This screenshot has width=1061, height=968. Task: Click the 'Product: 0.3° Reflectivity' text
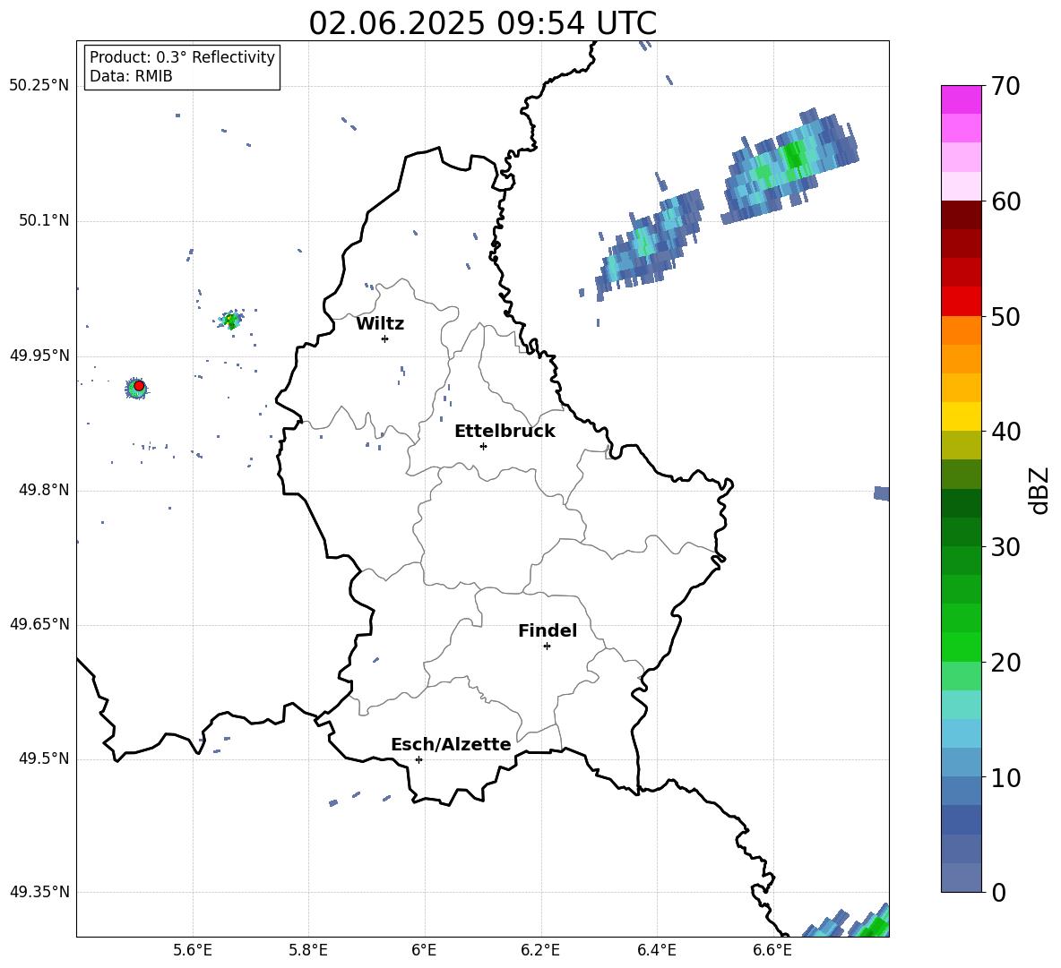pyautogui.click(x=182, y=56)
